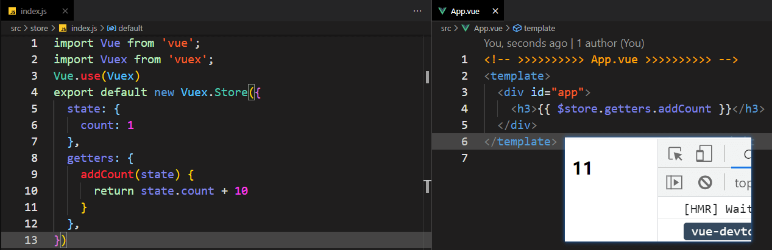772x250 pixels.
Task: Click the vue-devtools badge in console
Action: click(718, 232)
